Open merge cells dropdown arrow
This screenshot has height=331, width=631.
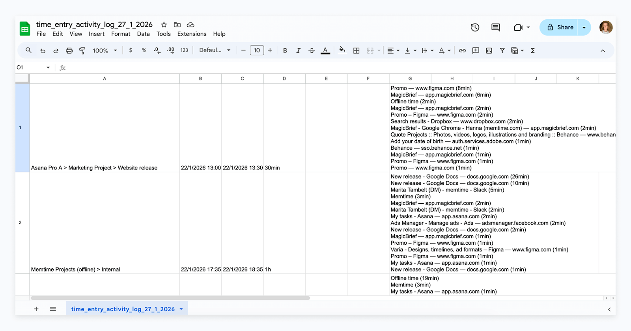(x=379, y=50)
